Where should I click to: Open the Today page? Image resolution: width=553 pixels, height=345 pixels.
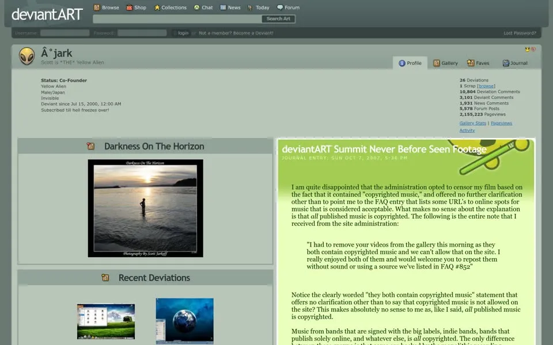[263, 7]
